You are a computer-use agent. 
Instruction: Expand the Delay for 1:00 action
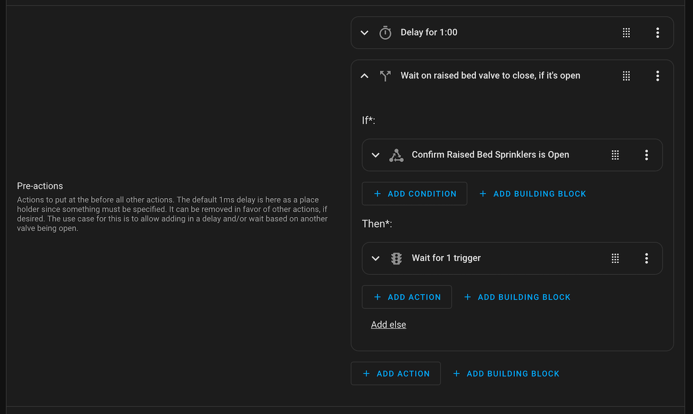pos(364,33)
